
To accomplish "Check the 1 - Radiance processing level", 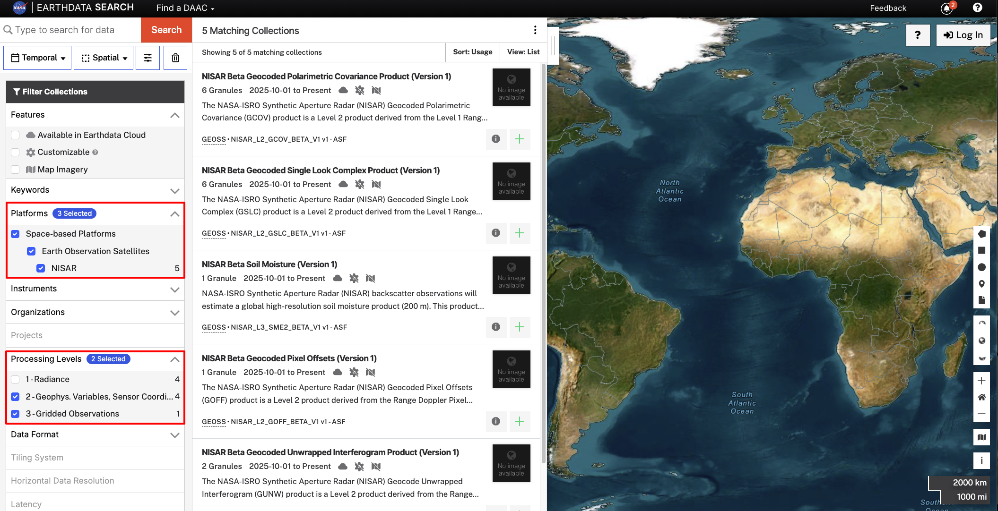I will (x=15, y=379).
